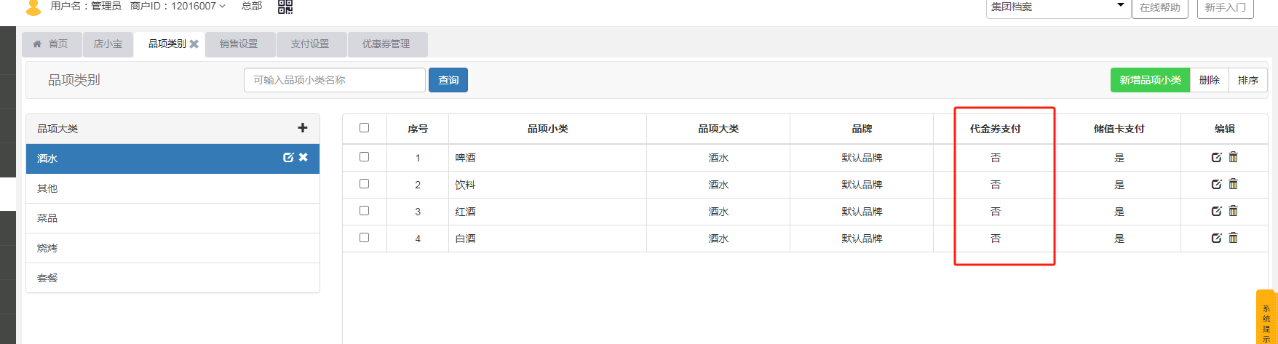This screenshot has width=1278, height=344.
Task: Select 菜品 in the category list
Action: click(48, 218)
